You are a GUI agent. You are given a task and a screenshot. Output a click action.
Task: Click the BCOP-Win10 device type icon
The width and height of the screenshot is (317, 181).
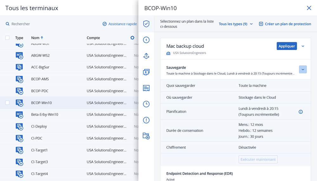[x=19, y=103]
